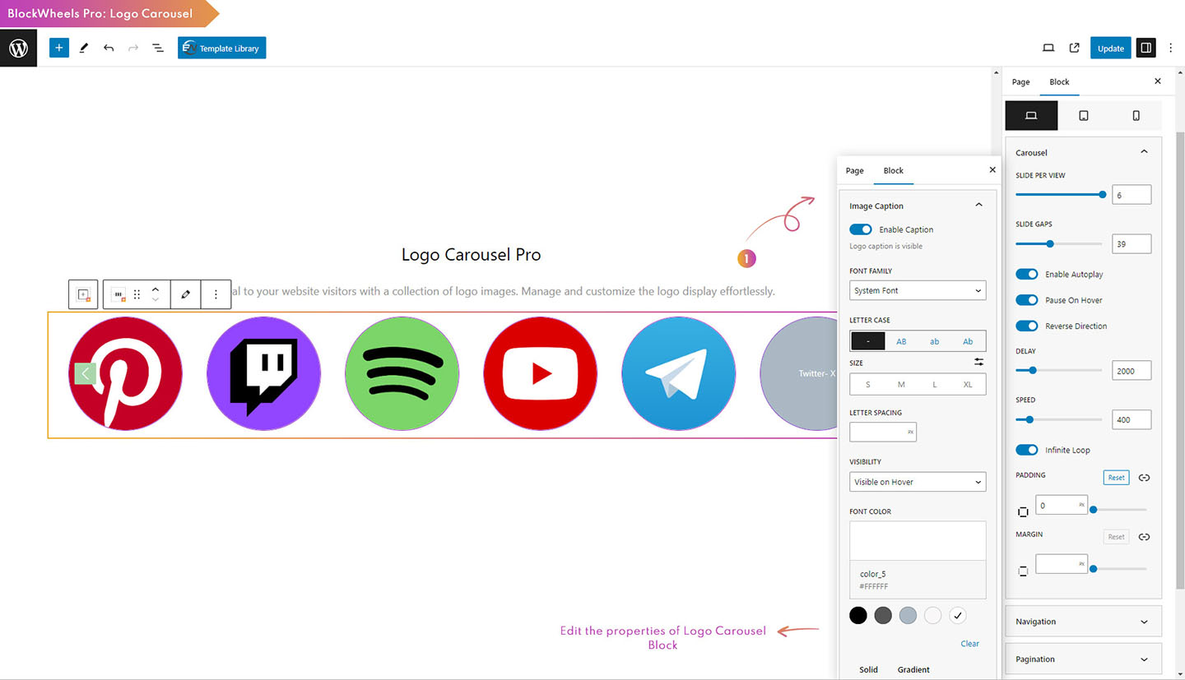The width and height of the screenshot is (1185, 680).
Task: Choose the black font color swatch
Action: [x=858, y=615]
